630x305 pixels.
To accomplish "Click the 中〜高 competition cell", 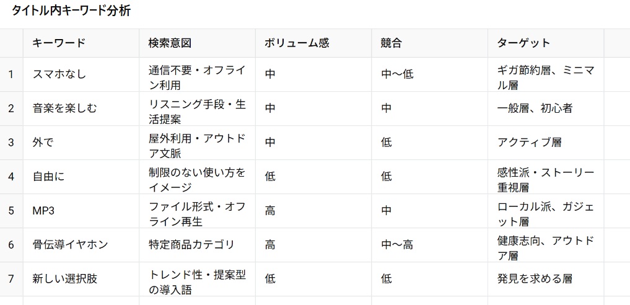I will [429, 245].
